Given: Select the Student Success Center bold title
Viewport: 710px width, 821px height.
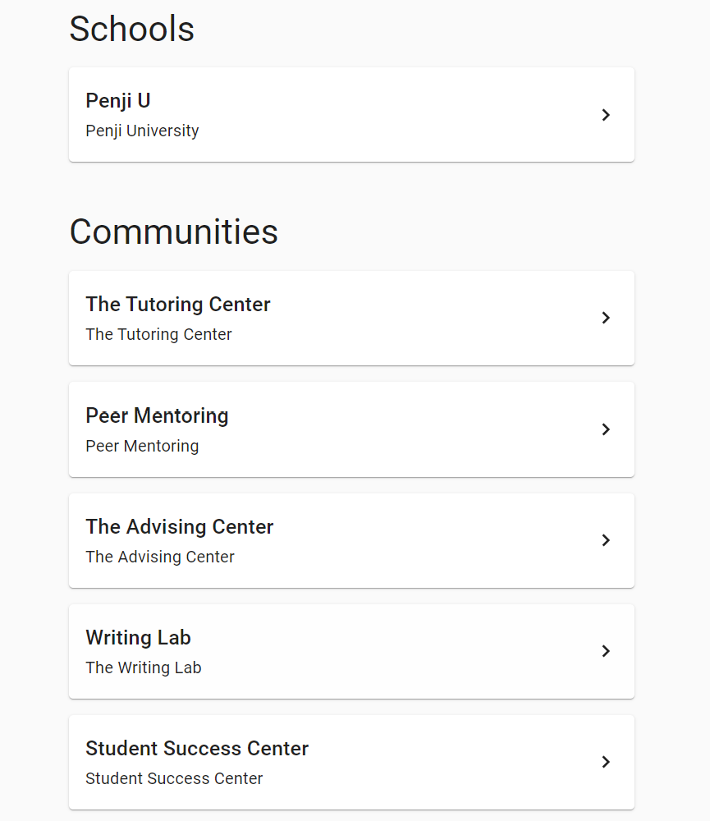Looking at the screenshot, I should 197,749.
